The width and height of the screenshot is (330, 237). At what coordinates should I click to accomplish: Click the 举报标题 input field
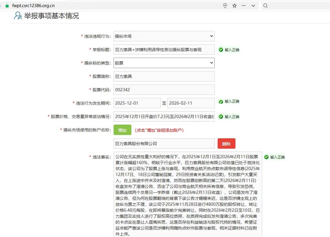point(164,49)
